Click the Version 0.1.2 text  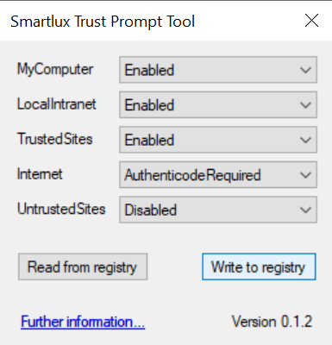coord(272,322)
